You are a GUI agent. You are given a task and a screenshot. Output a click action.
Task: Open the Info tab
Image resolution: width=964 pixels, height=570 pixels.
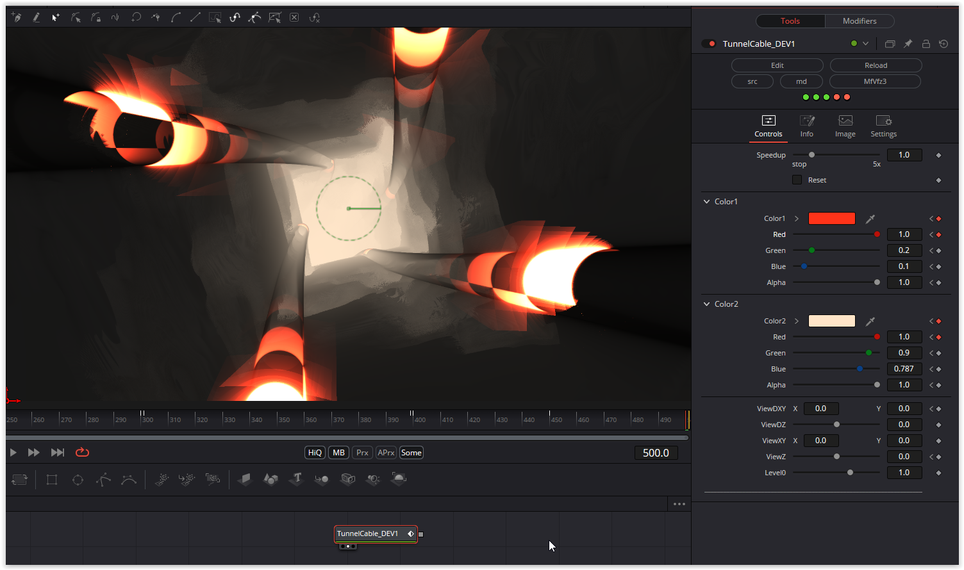tap(807, 126)
